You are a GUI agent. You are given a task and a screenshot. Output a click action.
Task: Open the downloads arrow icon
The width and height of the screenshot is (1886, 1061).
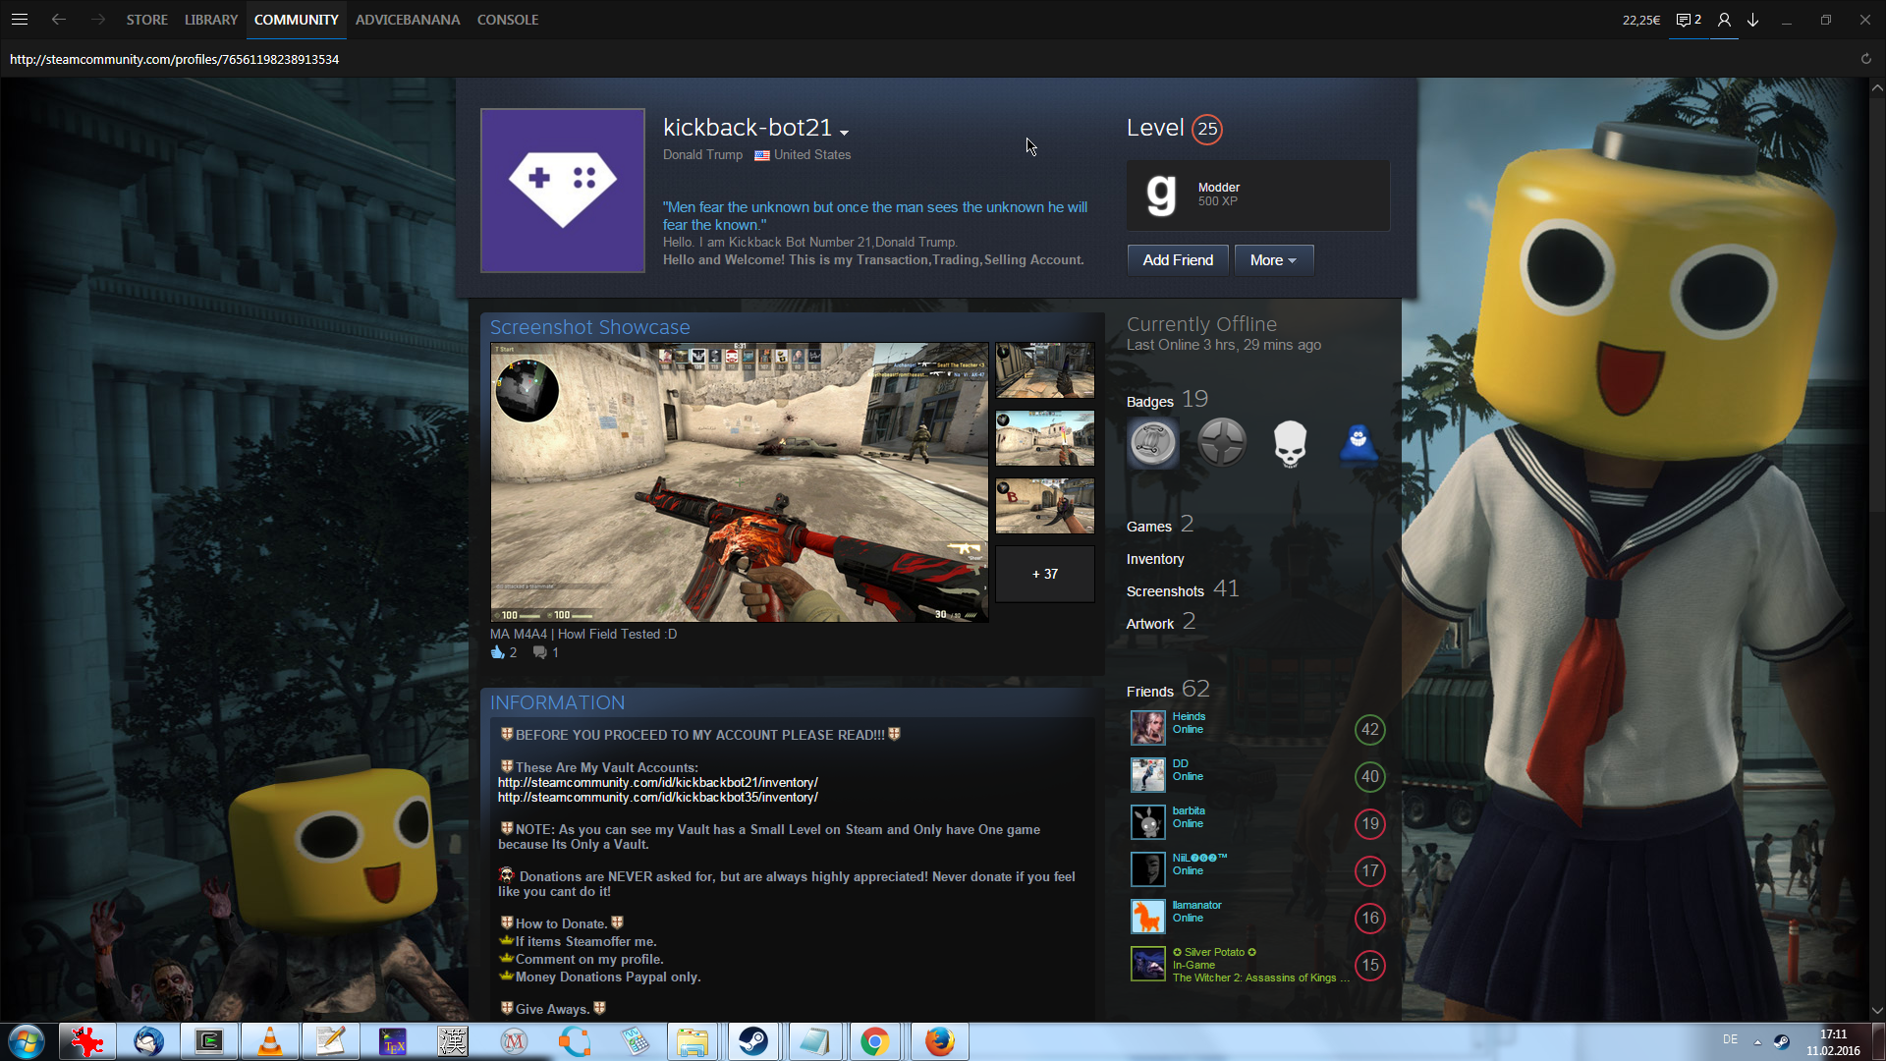click(1752, 20)
